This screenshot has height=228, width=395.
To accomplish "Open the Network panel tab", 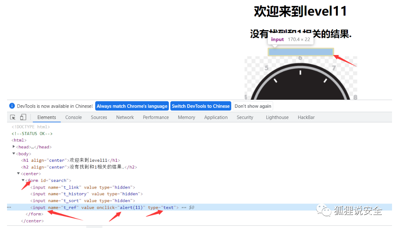I will [125, 117].
